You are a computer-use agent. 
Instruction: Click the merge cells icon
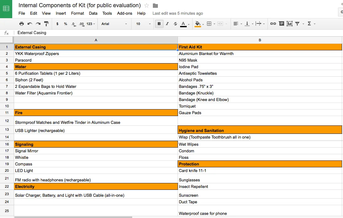point(220,24)
